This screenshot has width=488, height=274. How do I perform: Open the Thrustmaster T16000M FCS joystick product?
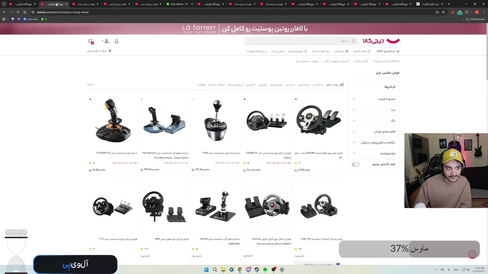pyautogui.click(x=113, y=133)
